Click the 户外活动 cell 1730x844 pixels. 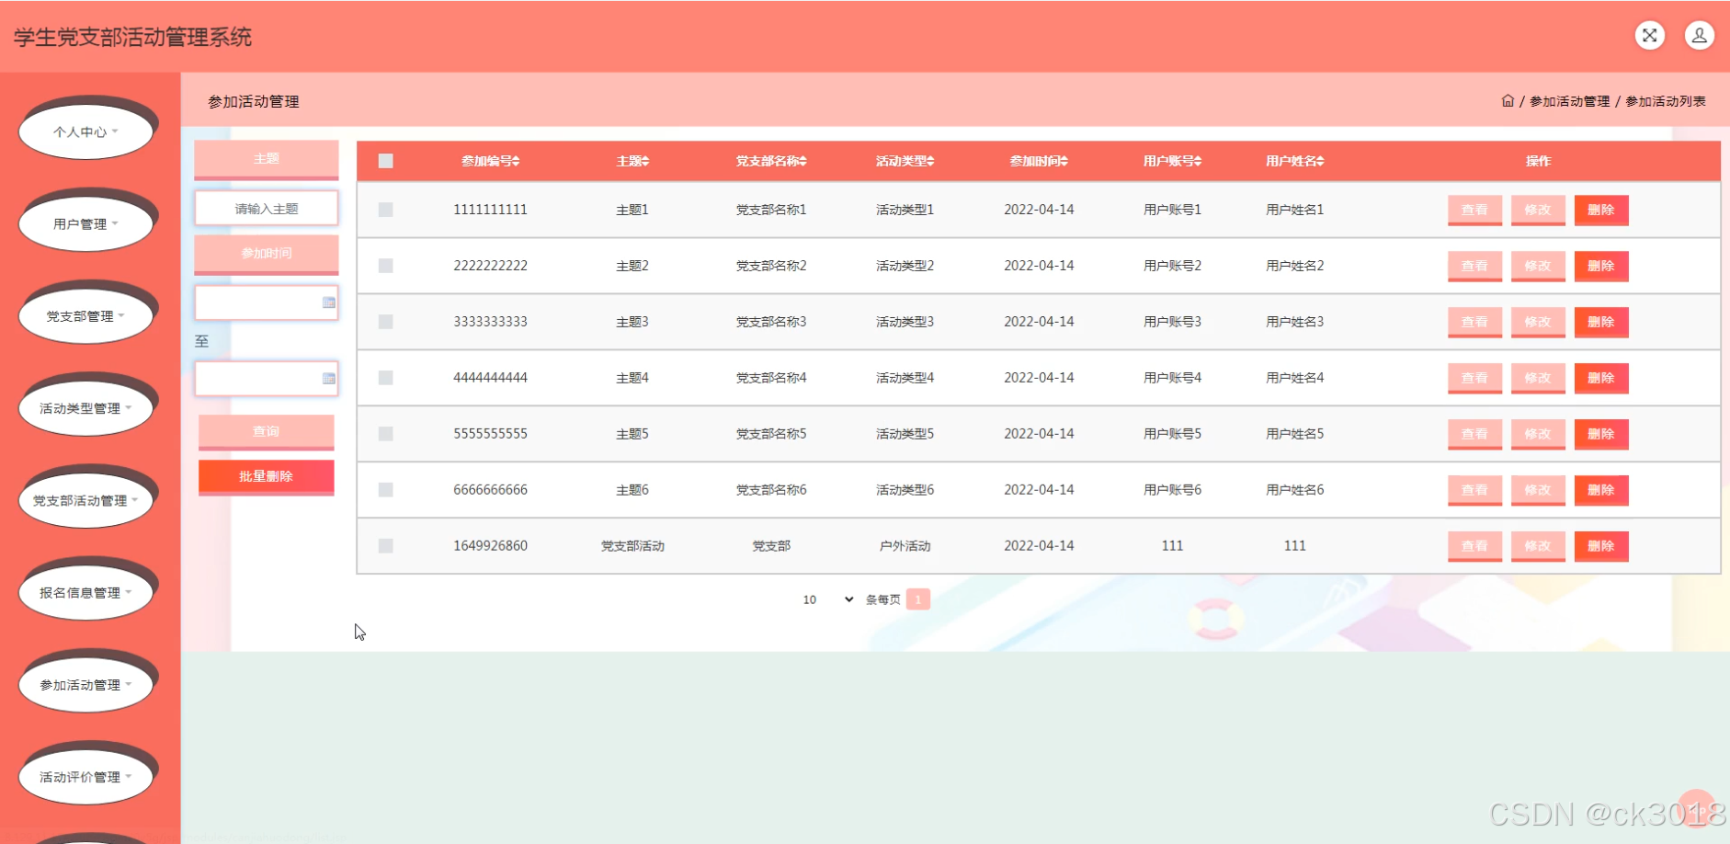pyautogui.click(x=905, y=546)
